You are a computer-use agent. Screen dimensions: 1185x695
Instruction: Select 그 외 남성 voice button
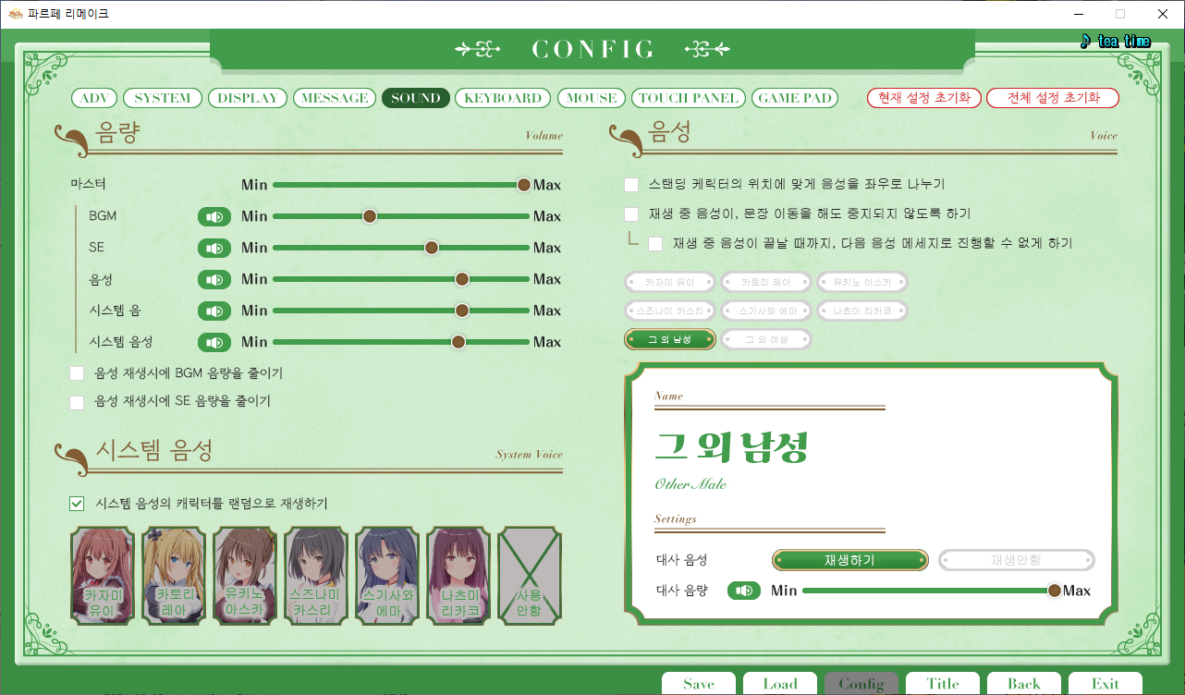(670, 339)
